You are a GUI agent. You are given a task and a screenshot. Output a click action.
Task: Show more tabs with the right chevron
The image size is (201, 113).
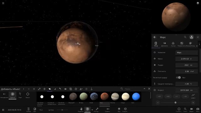(x=199, y=44)
